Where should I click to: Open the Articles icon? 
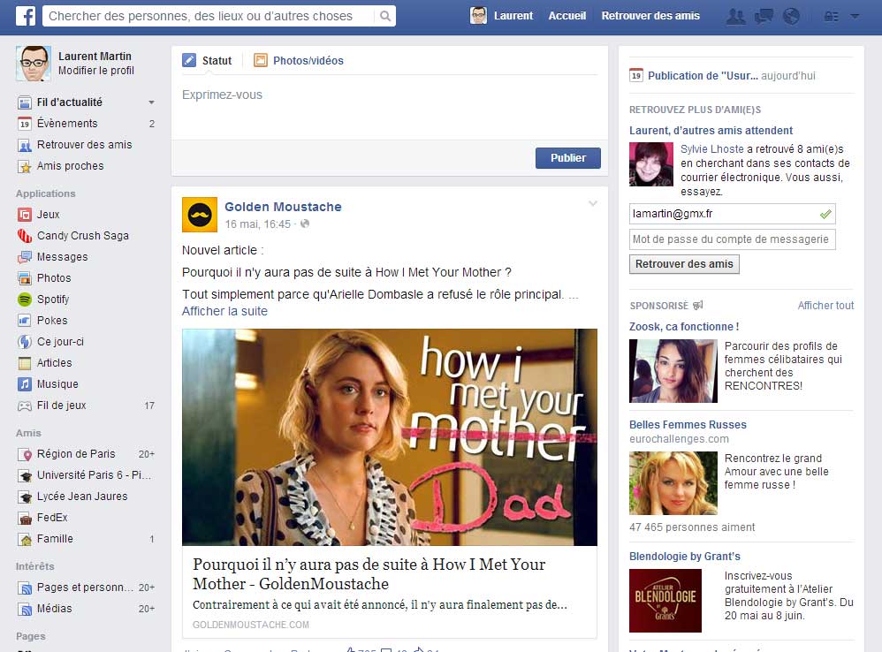coord(25,363)
